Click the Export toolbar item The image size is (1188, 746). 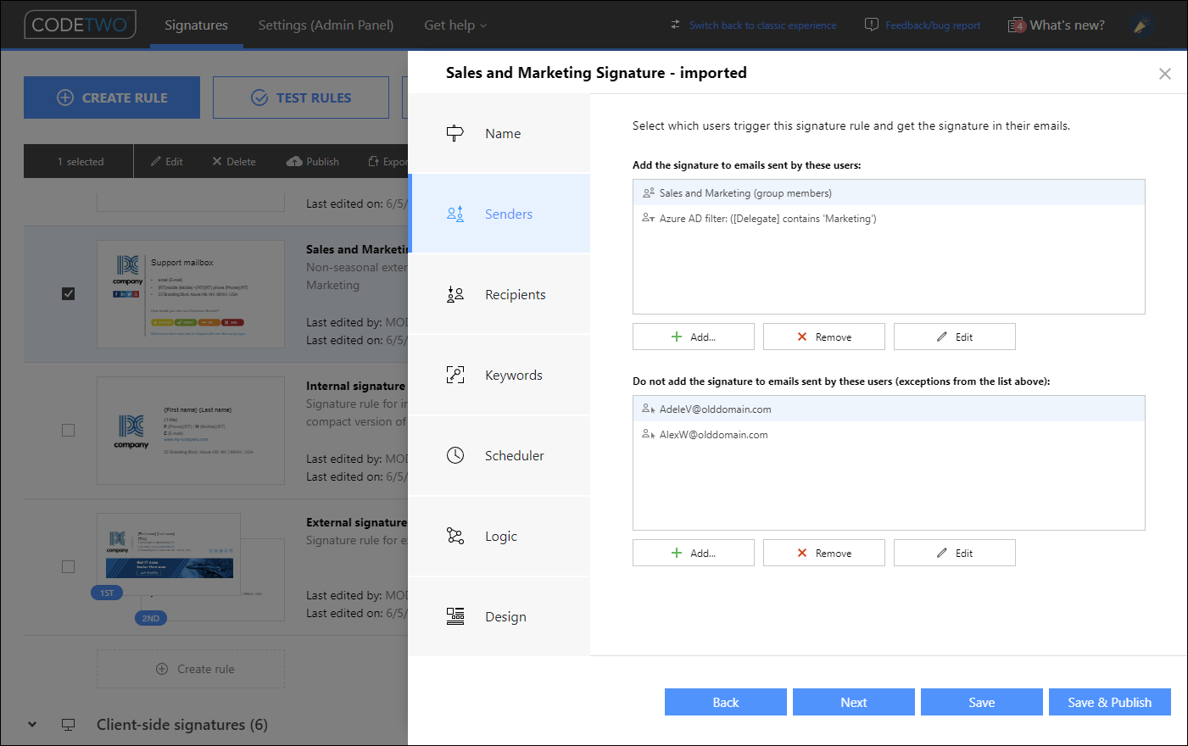pos(388,161)
